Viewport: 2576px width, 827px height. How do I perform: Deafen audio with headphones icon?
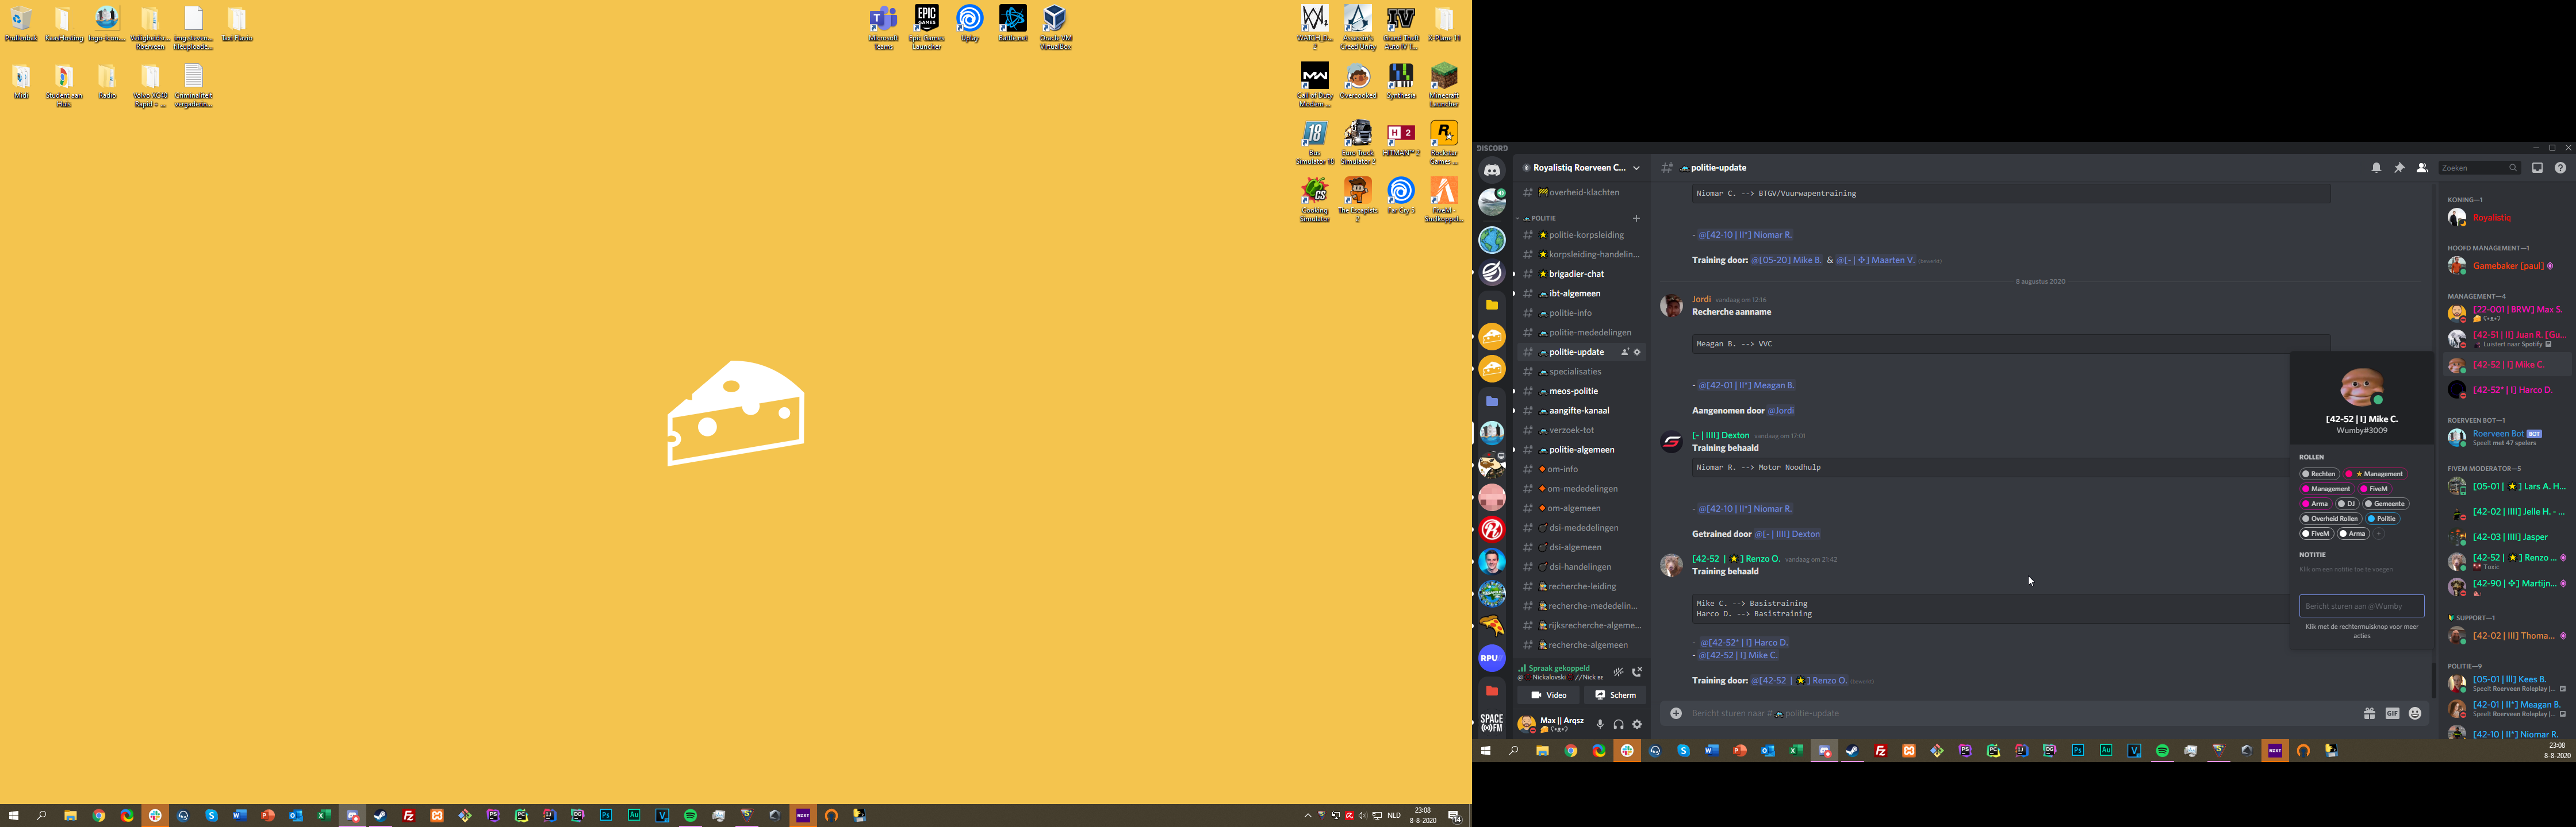coord(1618,724)
